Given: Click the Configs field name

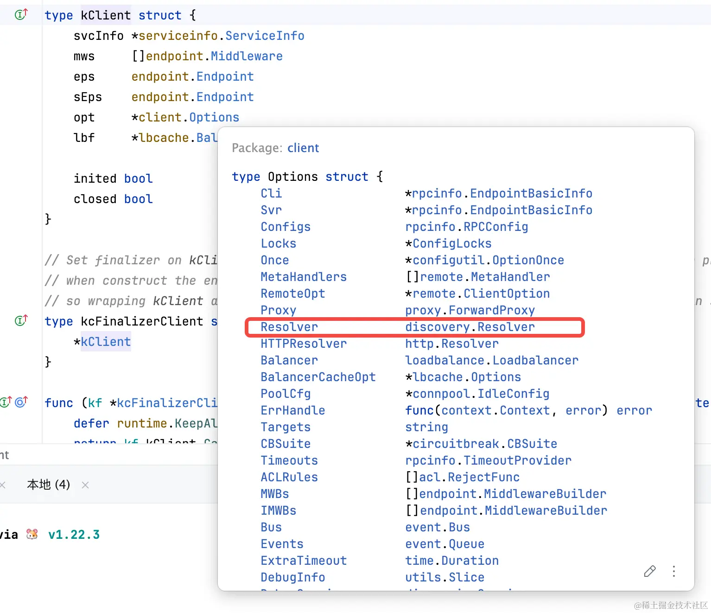Looking at the screenshot, I should pyautogui.click(x=286, y=227).
